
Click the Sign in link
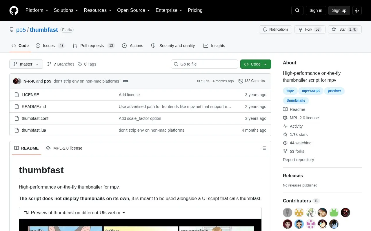[316, 10]
